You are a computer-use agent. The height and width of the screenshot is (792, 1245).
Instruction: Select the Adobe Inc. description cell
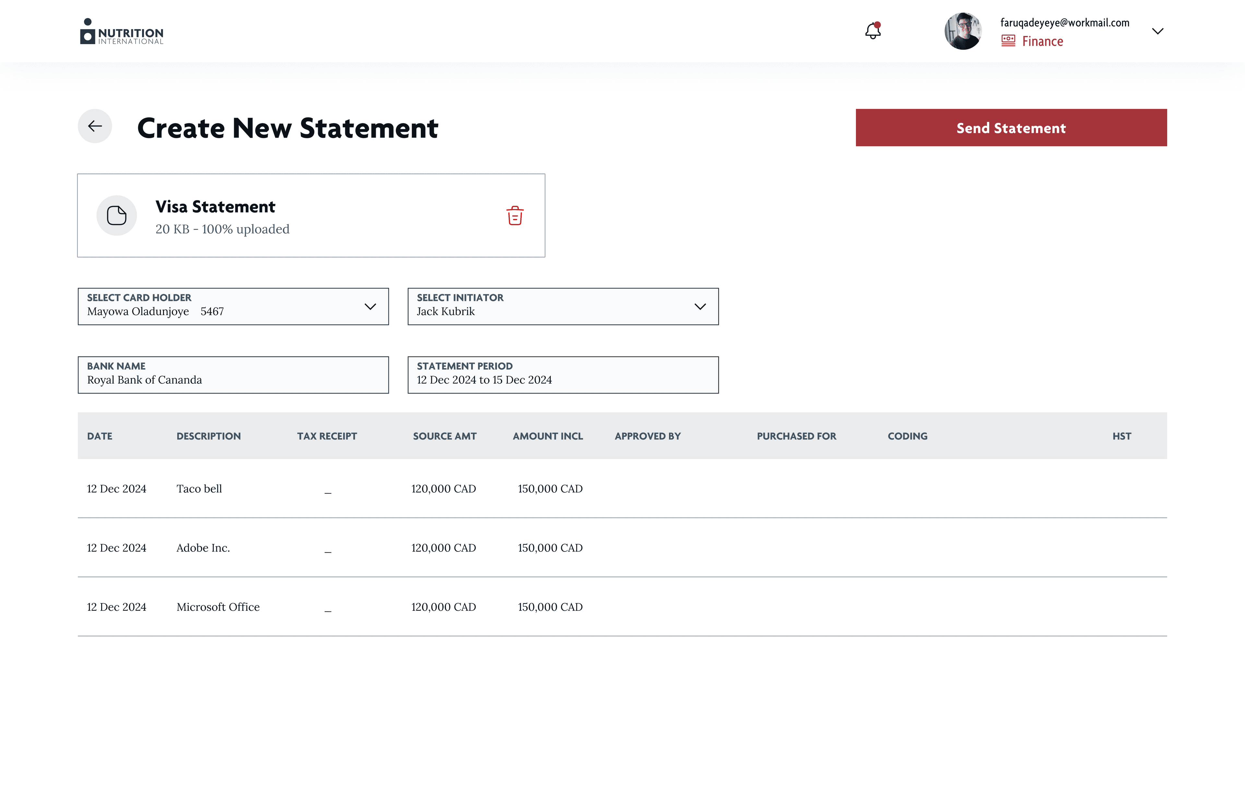tap(203, 548)
